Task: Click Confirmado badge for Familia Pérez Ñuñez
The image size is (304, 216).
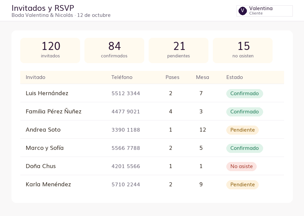Action: pos(245,112)
